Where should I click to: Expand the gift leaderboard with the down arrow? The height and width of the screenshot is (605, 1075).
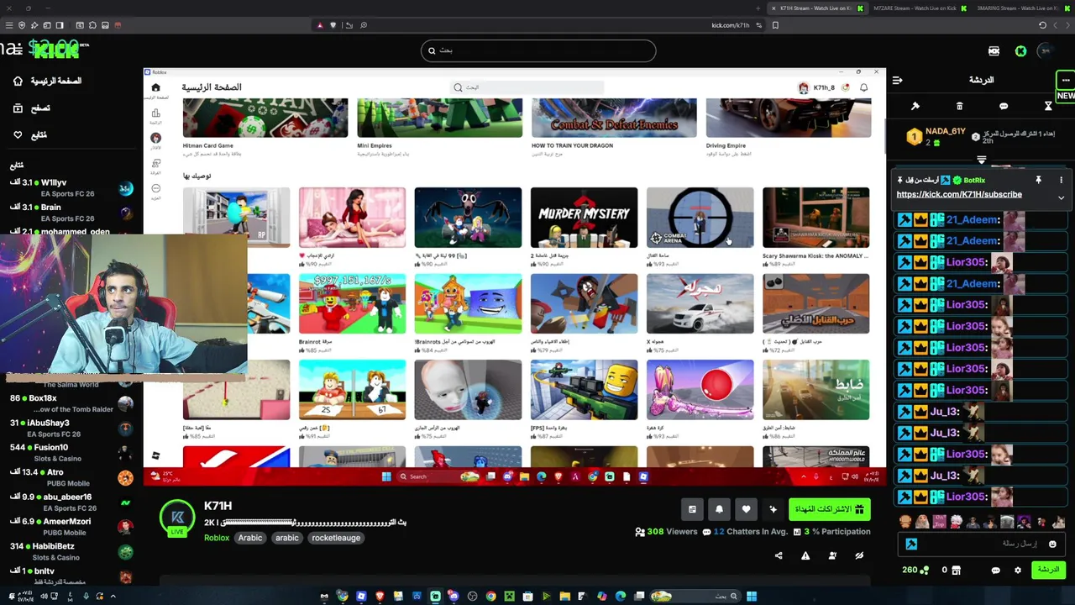(981, 159)
